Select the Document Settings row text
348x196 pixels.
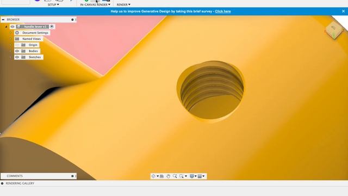coord(35,33)
